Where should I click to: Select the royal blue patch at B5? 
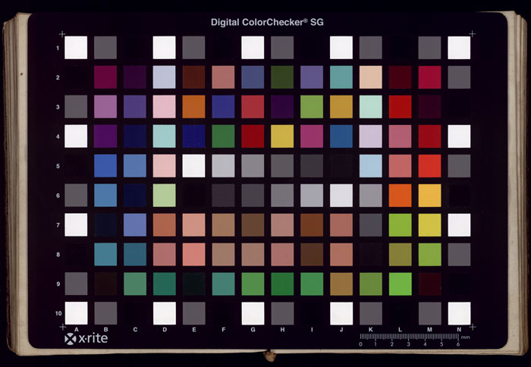(x=105, y=166)
